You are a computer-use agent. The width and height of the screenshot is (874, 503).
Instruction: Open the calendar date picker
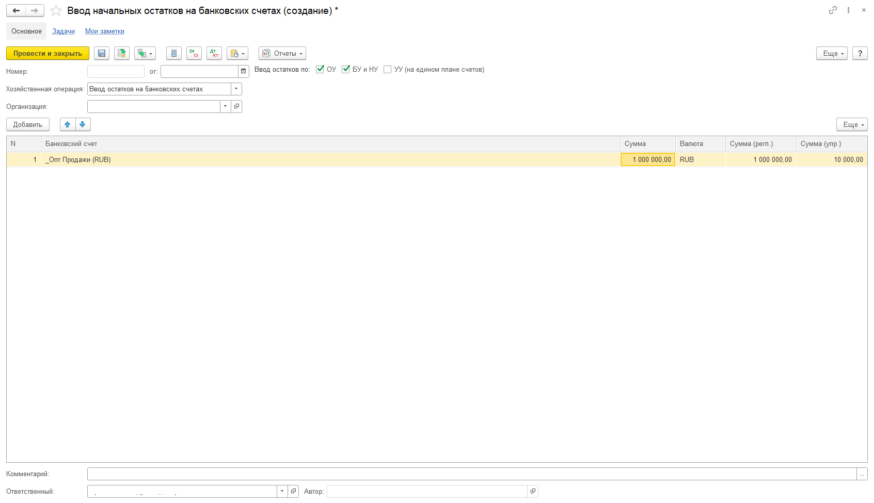[244, 71]
